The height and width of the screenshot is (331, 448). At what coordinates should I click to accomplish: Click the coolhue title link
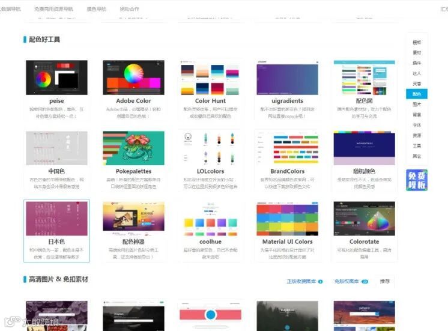tap(210, 242)
